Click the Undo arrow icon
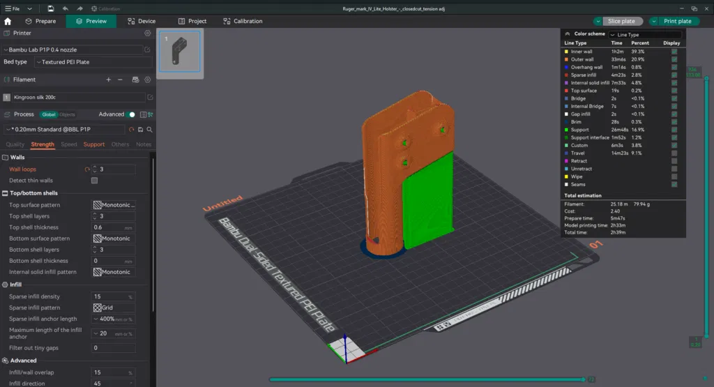This screenshot has width=714, height=387. 65,8
